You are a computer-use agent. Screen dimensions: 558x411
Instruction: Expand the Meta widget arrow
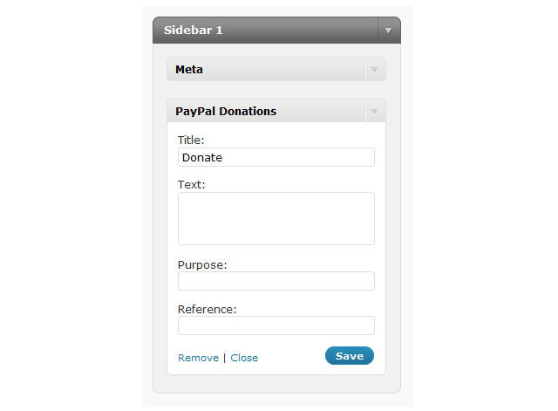point(375,69)
